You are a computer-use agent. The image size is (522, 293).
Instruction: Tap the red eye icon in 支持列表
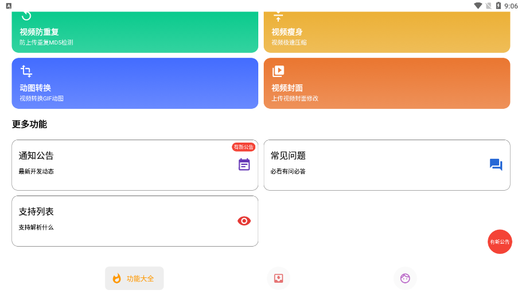tap(244, 221)
